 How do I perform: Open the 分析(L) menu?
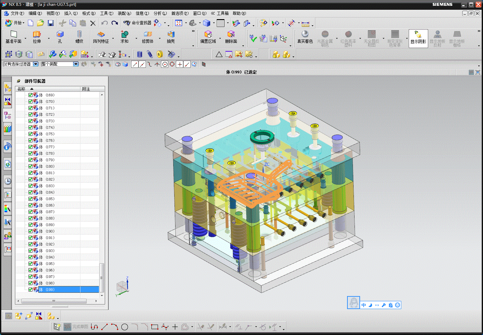tap(160, 13)
